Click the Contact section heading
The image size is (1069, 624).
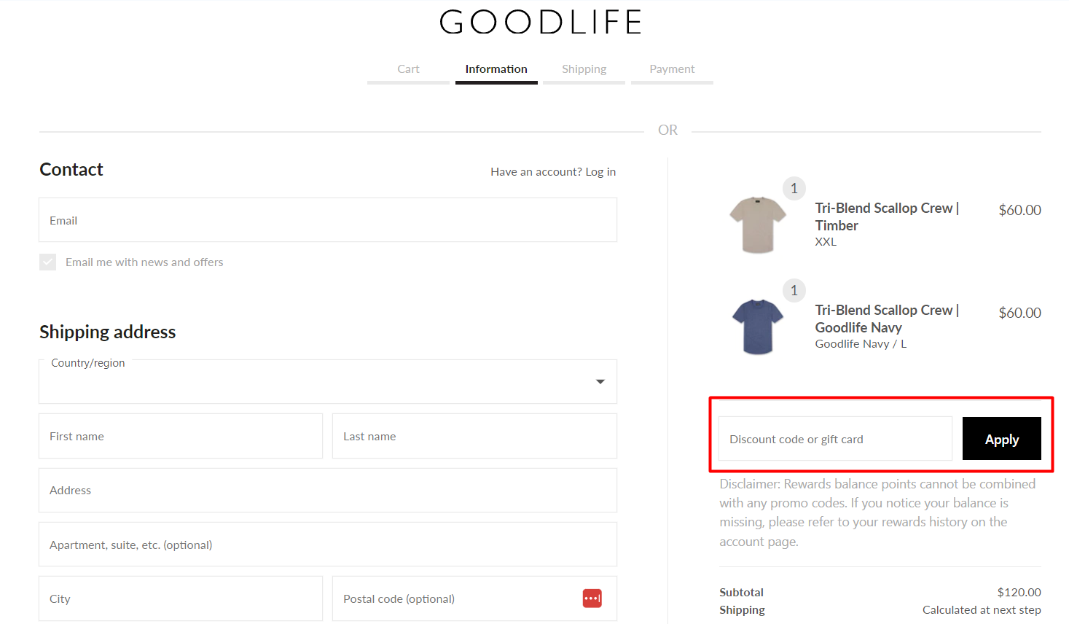coord(71,170)
